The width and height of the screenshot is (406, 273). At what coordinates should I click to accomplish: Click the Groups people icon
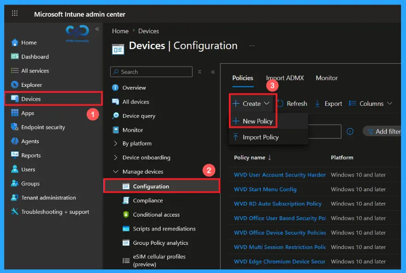pyautogui.click(x=15, y=183)
